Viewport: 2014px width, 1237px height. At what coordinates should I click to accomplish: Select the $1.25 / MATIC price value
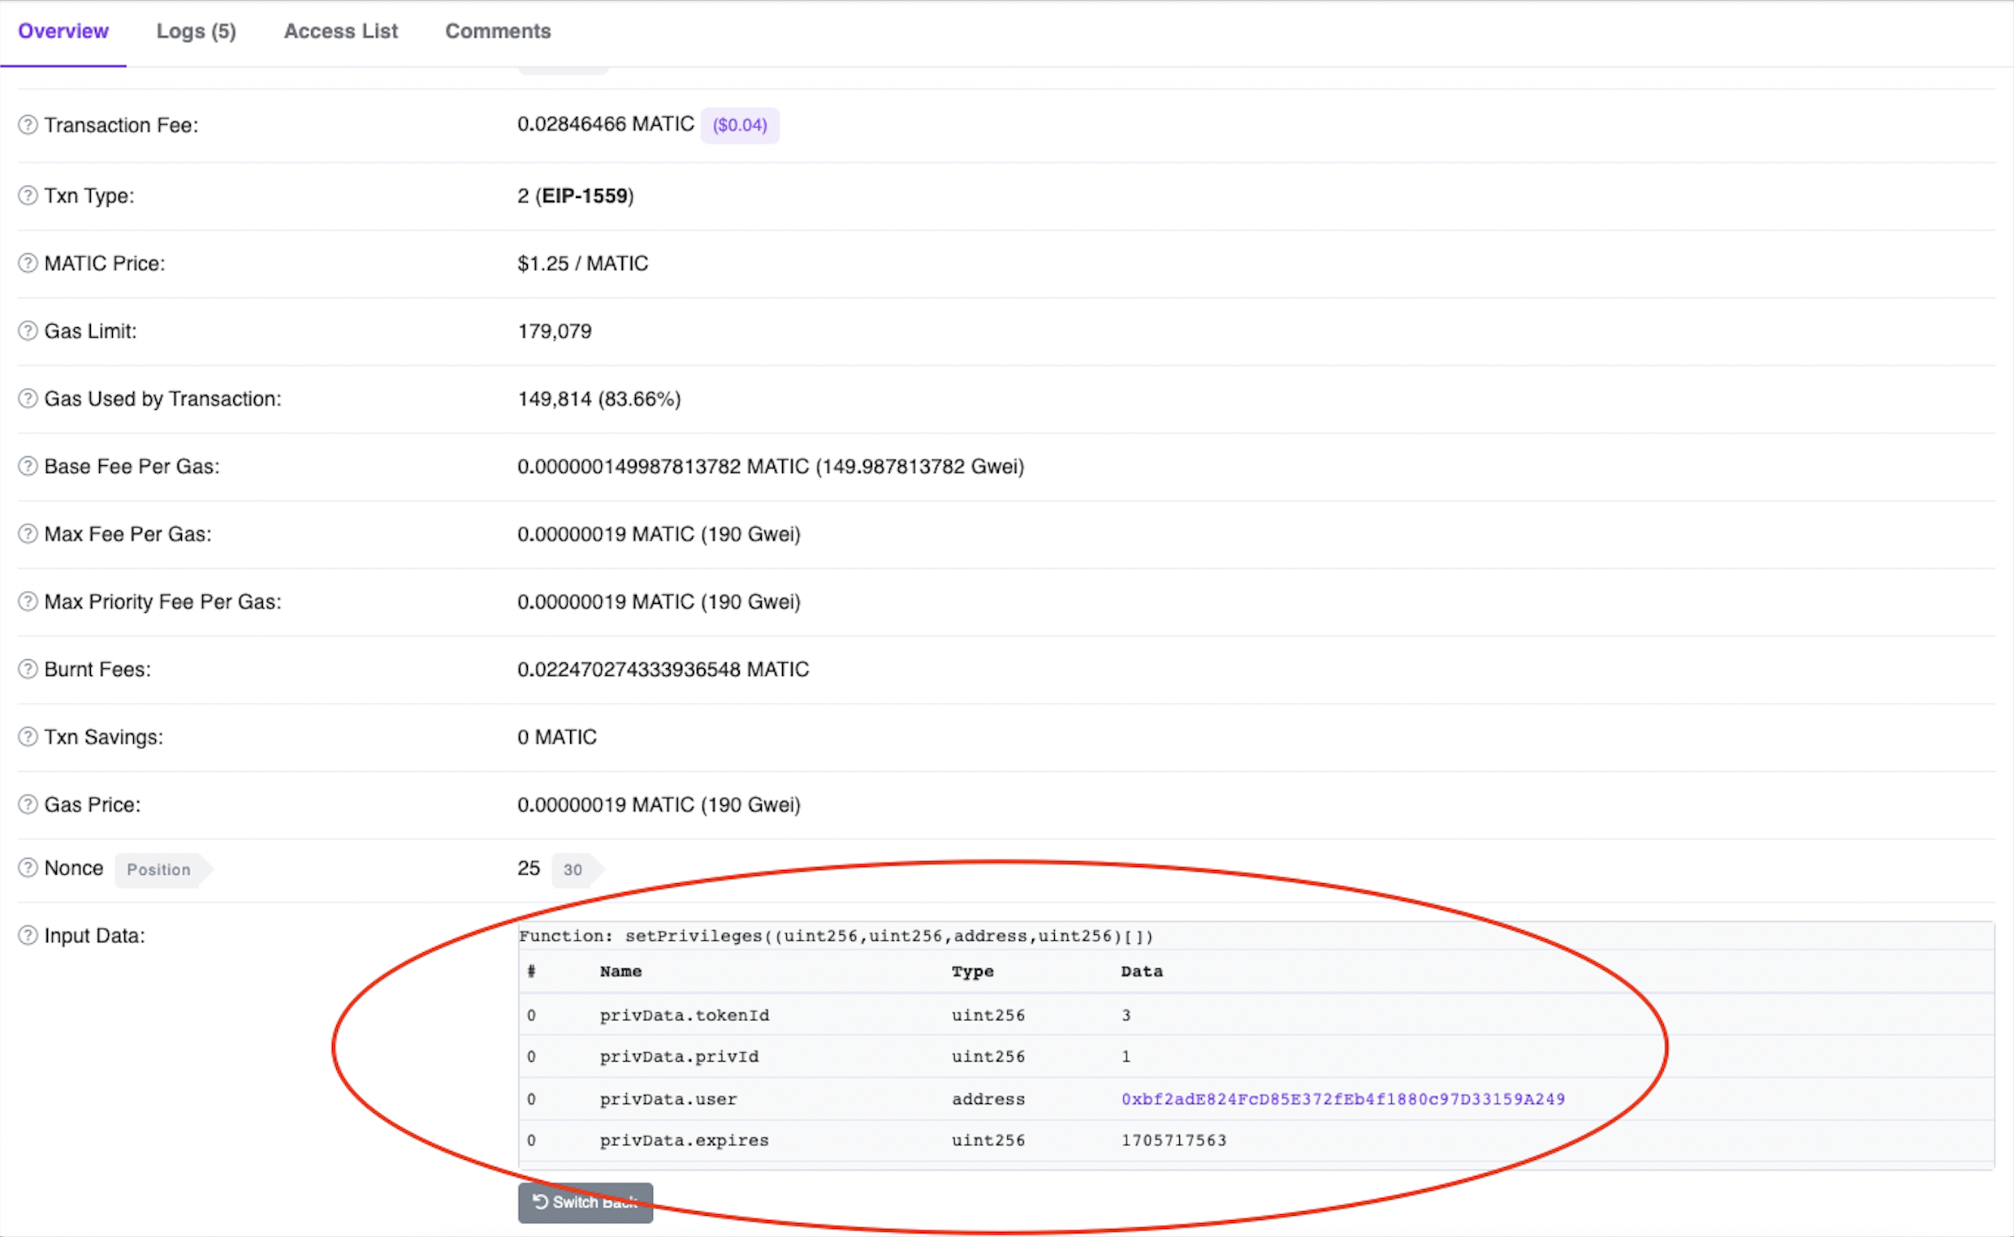[x=582, y=264]
